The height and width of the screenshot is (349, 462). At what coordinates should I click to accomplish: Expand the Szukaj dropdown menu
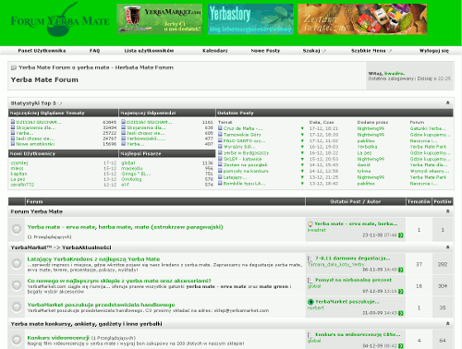tap(314, 51)
